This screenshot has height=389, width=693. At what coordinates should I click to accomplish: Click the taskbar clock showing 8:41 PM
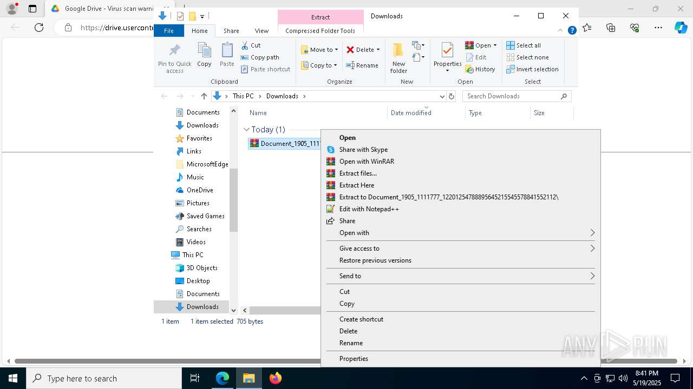tap(646, 378)
